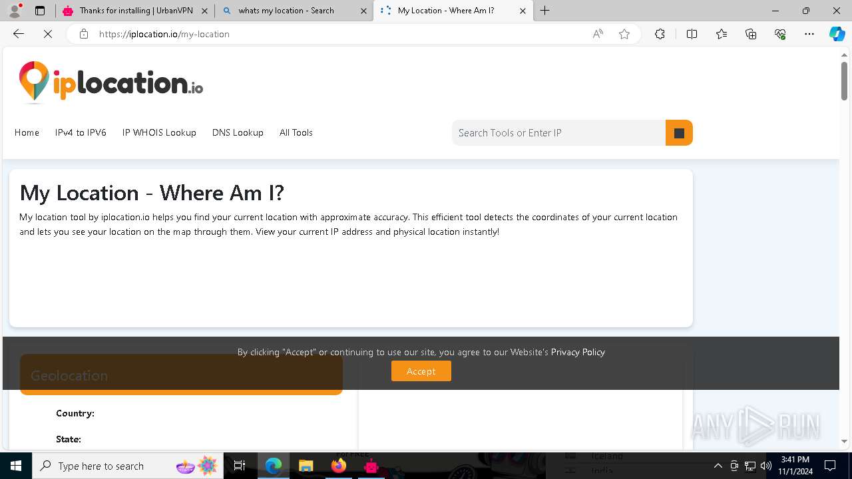The width and height of the screenshot is (852, 479).
Task: Open DNS Lookup page
Action: pyautogui.click(x=238, y=132)
